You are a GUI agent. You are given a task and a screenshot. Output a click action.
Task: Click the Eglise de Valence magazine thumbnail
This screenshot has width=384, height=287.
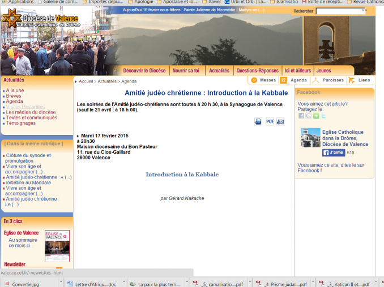pos(57,246)
